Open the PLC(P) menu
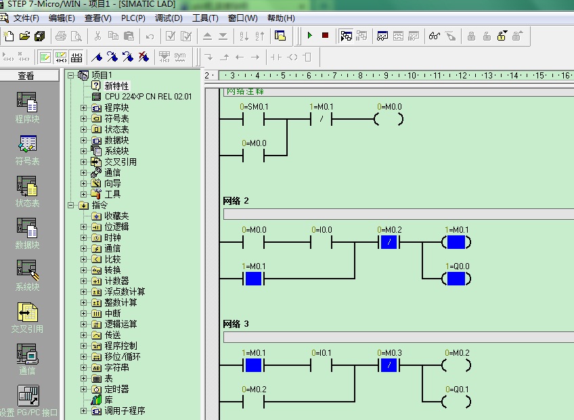This screenshot has width=574, height=420. click(x=133, y=18)
